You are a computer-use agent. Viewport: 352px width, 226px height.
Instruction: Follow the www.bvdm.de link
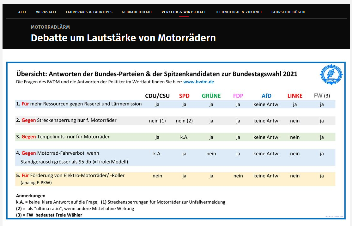[x=199, y=82]
